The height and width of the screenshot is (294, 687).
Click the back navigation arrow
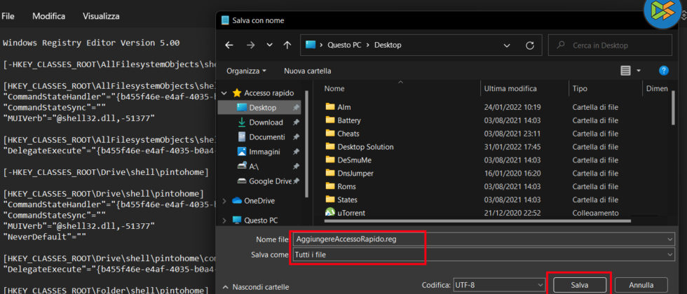229,45
